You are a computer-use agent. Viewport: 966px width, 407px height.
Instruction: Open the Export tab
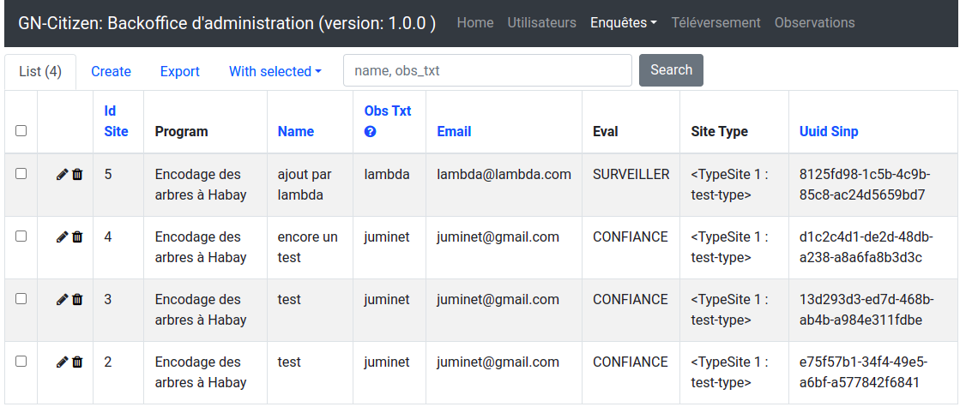pos(179,72)
